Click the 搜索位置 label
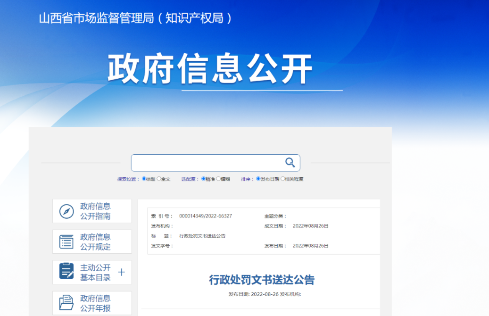489x316 pixels. (x=128, y=179)
